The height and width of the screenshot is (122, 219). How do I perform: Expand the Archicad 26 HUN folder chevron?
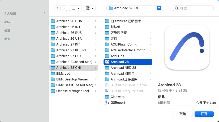[96, 21]
